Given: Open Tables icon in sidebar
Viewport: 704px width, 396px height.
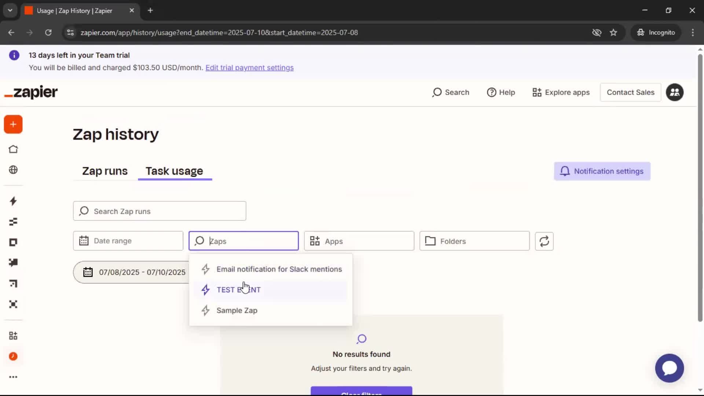Looking at the screenshot, I should click(13, 222).
